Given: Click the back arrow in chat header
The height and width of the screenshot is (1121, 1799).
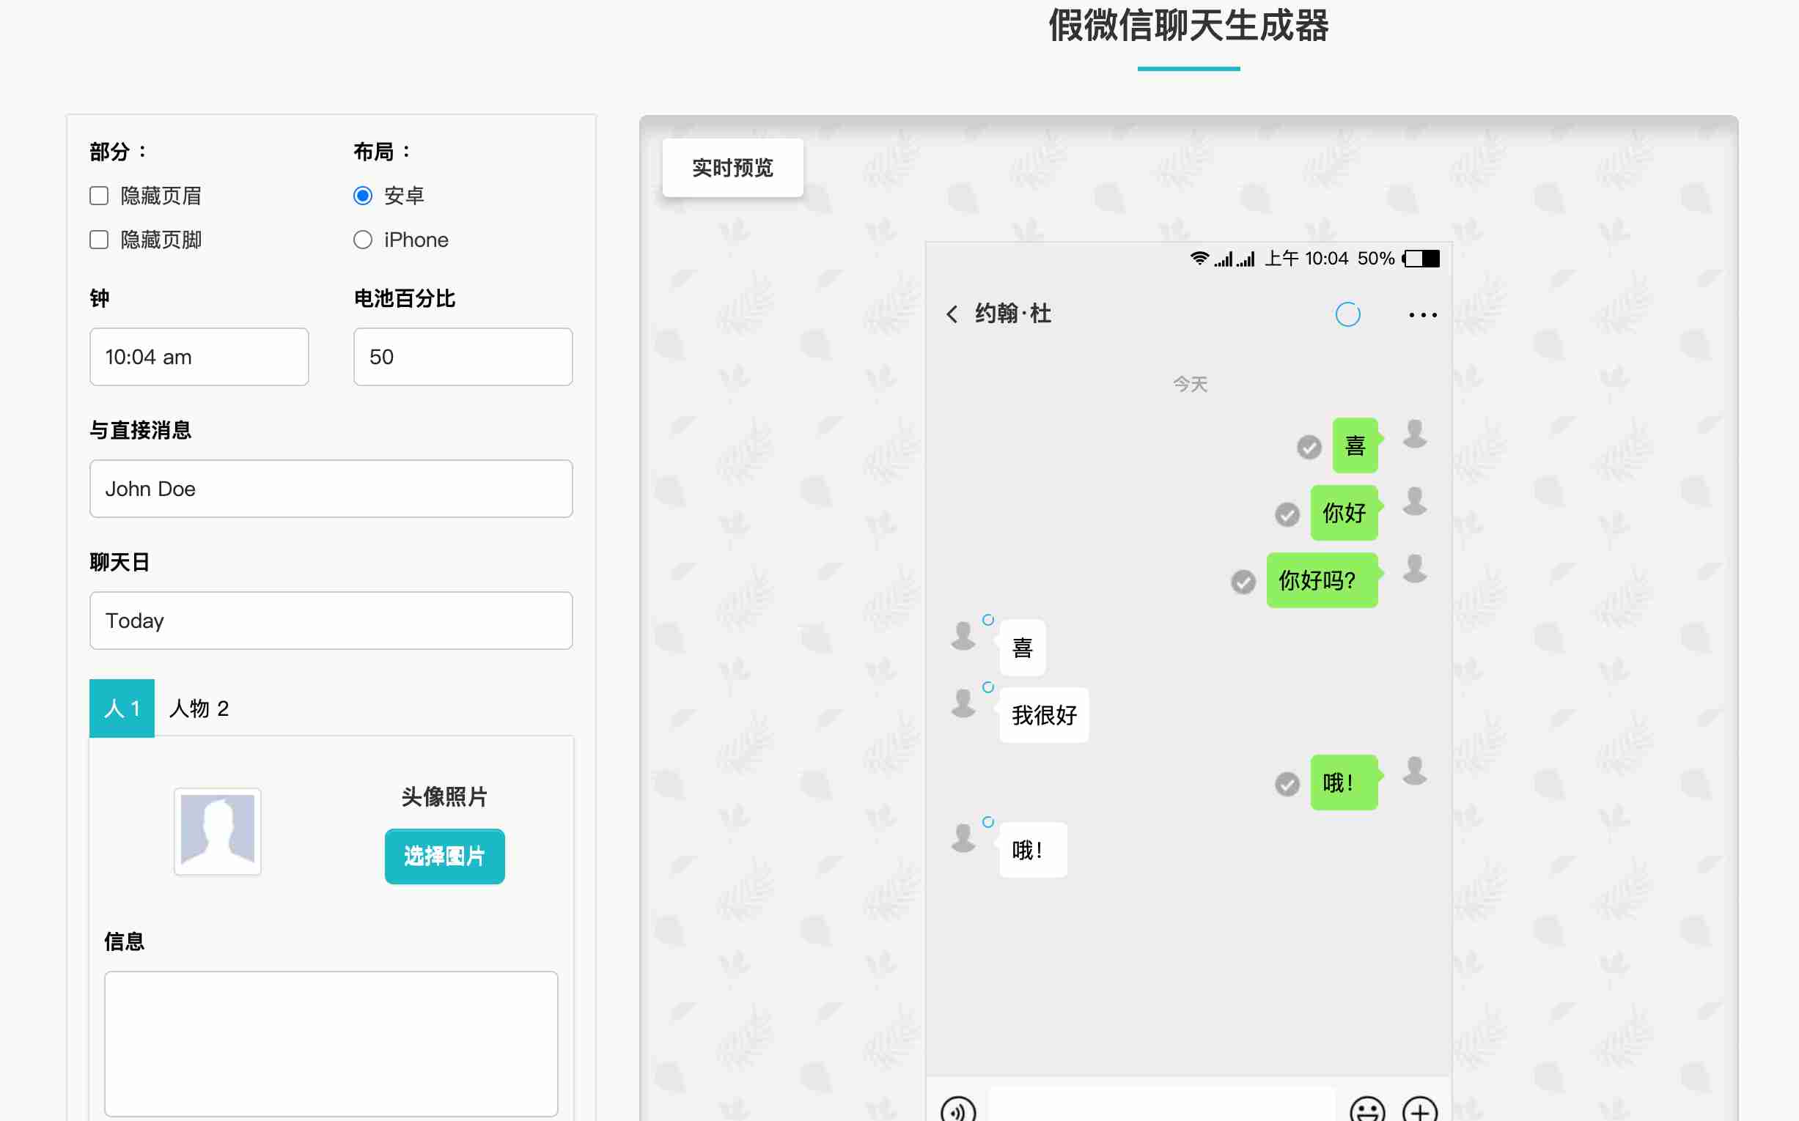Looking at the screenshot, I should 952,314.
